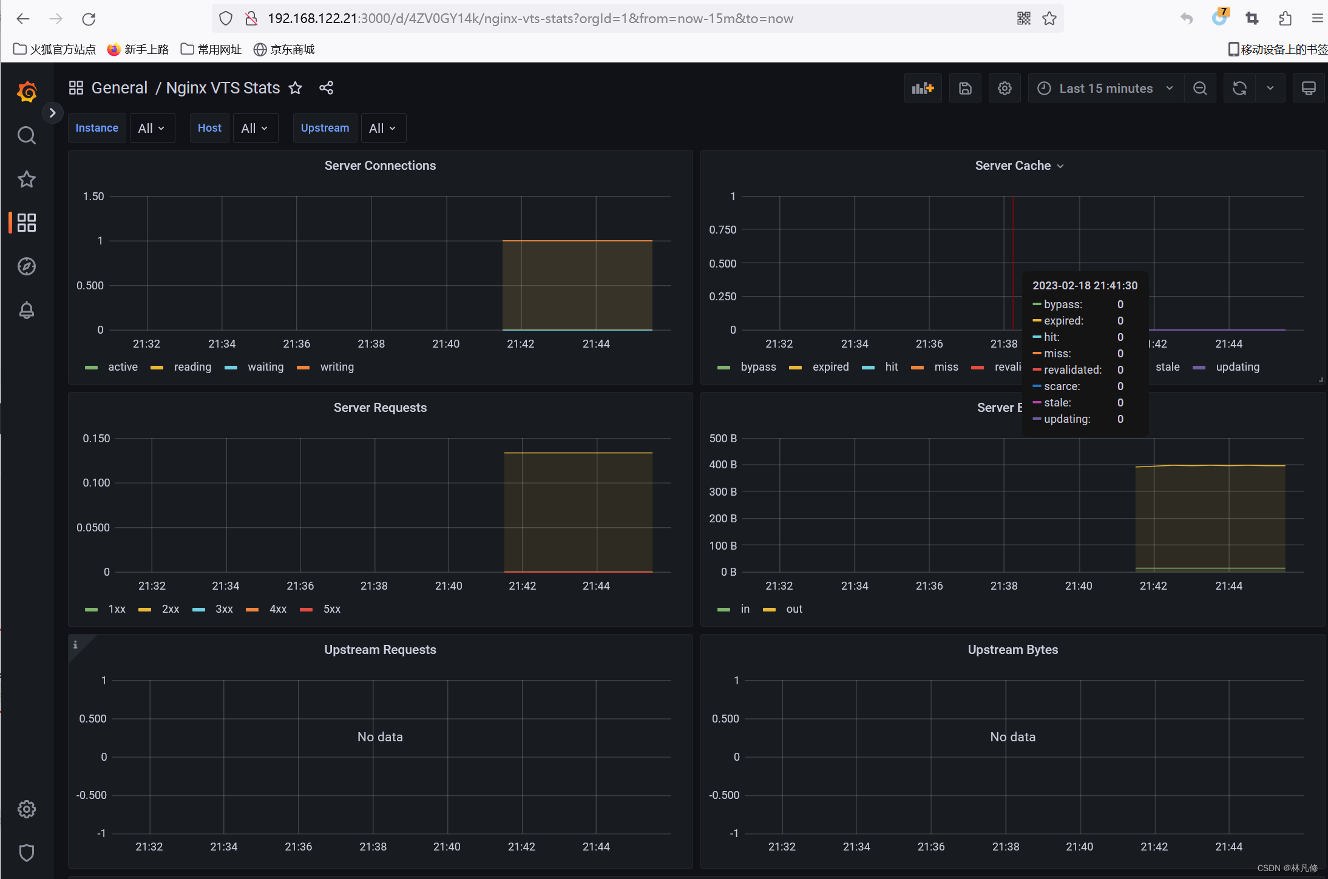Click the Grafana logo home icon
Screen dimensions: 1328x879
point(27,92)
